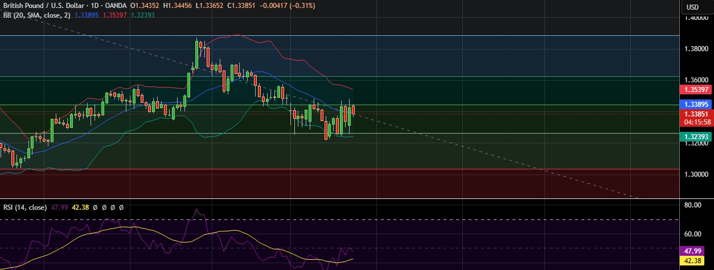Click the purple 47.99 value in RSI legend
The image size is (714, 270).
[60, 207]
